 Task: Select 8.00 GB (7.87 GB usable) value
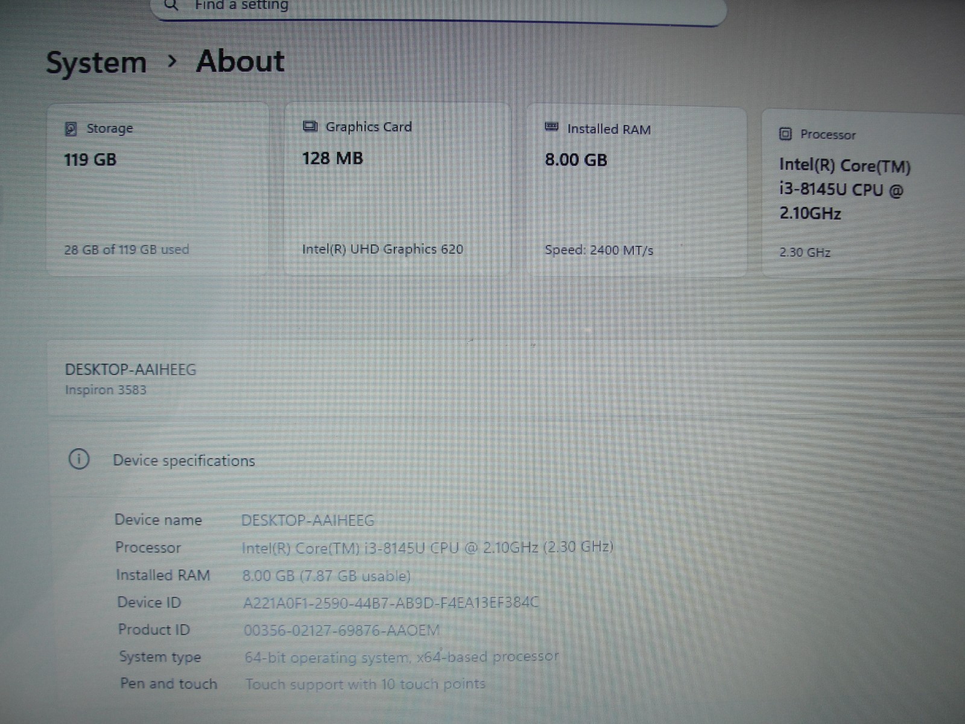point(326,576)
